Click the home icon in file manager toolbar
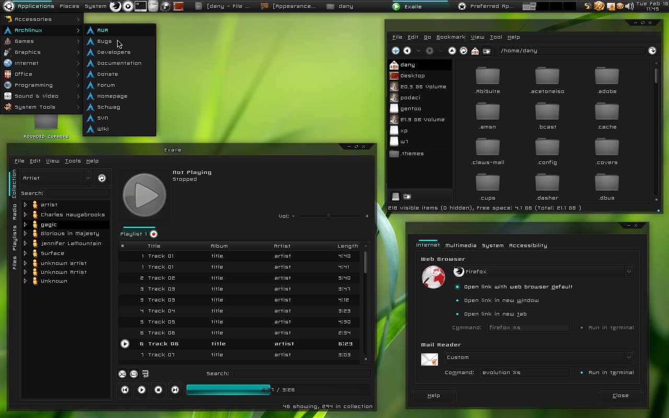Viewport: 669px width, 418px height. pos(475,51)
